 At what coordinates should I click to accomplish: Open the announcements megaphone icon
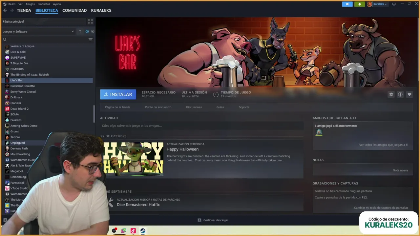[347, 4]
